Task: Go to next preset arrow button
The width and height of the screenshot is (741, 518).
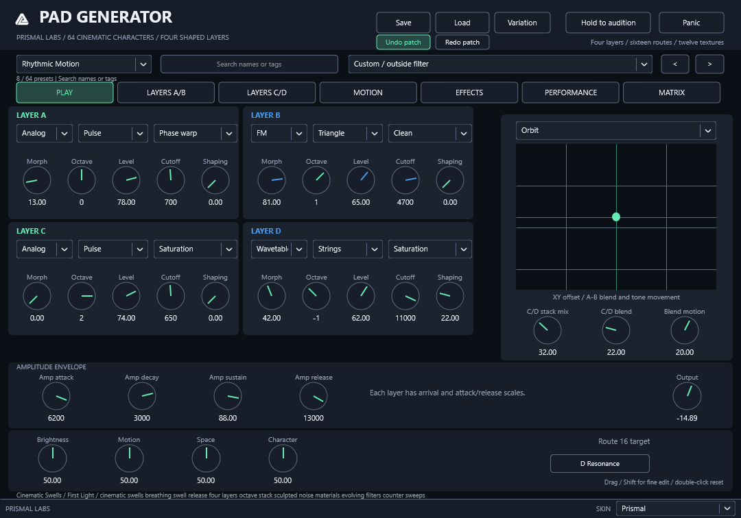Action: pos(709,64)
